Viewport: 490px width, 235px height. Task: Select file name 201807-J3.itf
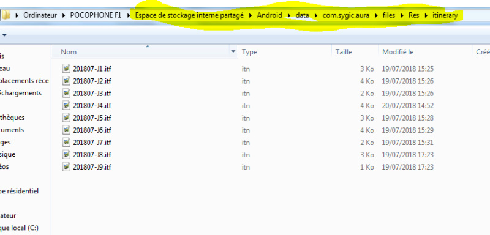click(92, 93)
